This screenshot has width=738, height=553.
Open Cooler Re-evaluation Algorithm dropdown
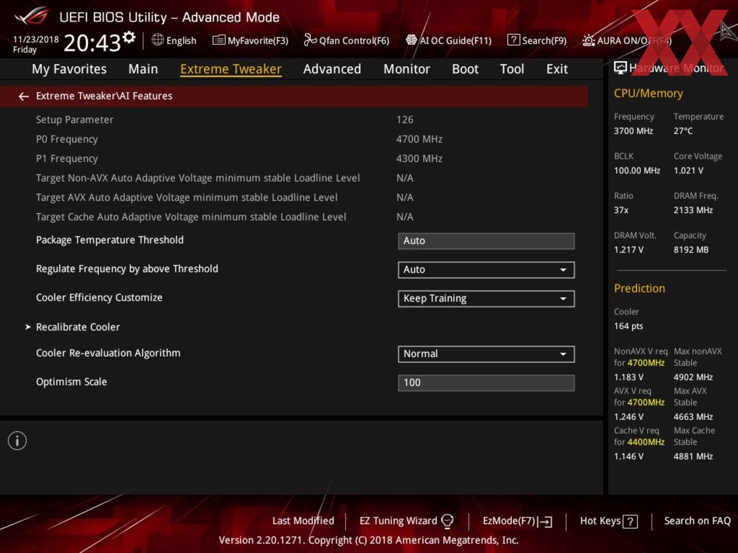[486, 353]
